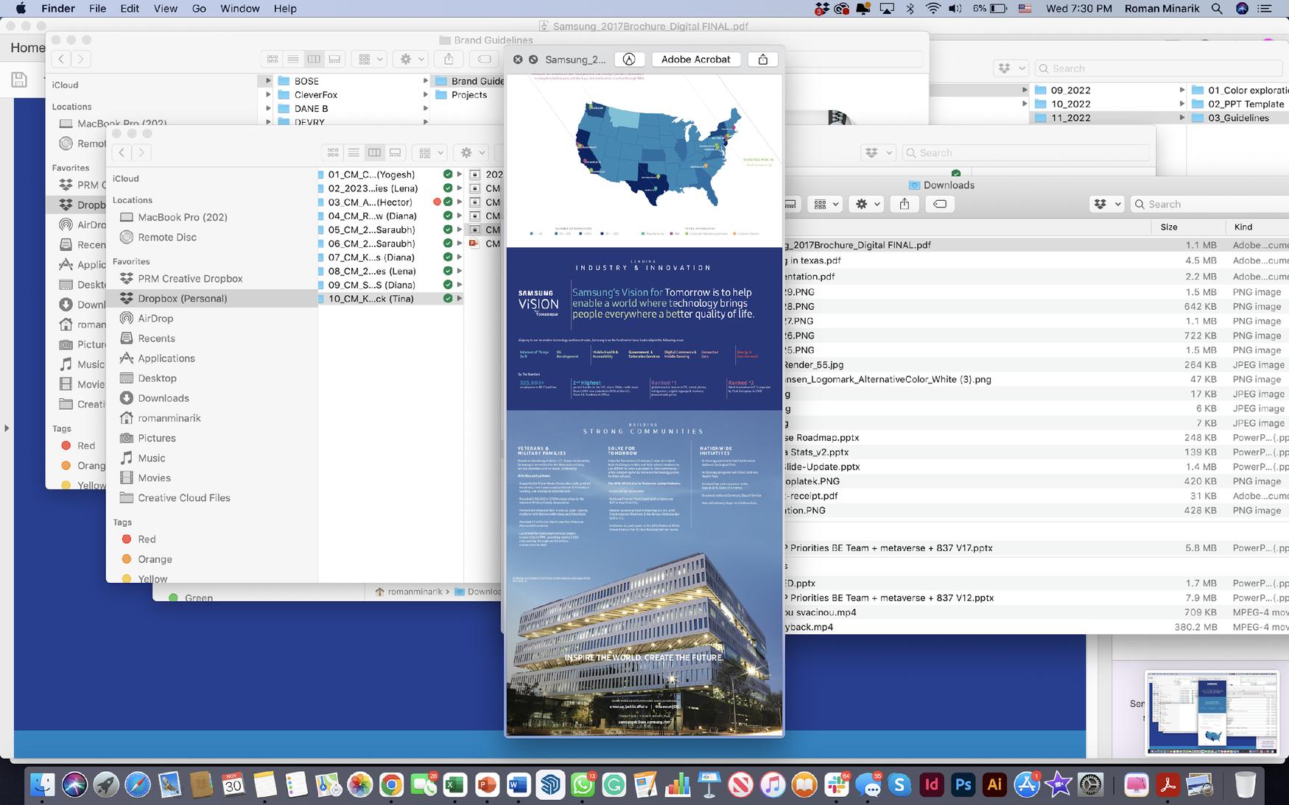Open Microsoft Word from the Dock
This screenshot has width=1289, height=805.
(x=518, y=785)
